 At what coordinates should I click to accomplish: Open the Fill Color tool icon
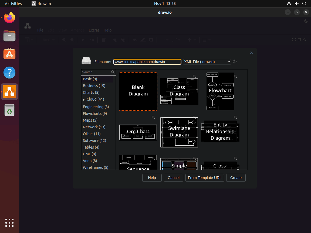[134, 40]
